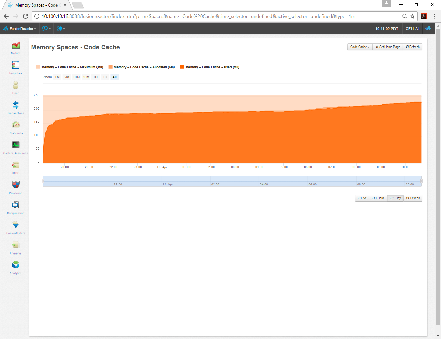Image resolution: width=441 pixels, height=339 pixels.
Task: Click the zoom magnifier icon in the address bar
Action: (x=405, y=16)
